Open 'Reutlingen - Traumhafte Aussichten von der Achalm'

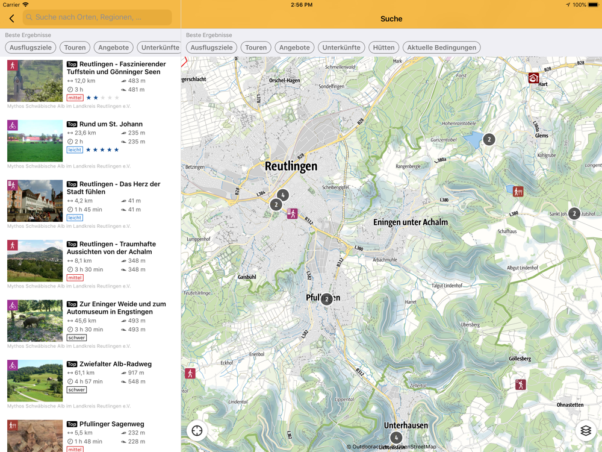coord(91,265)
